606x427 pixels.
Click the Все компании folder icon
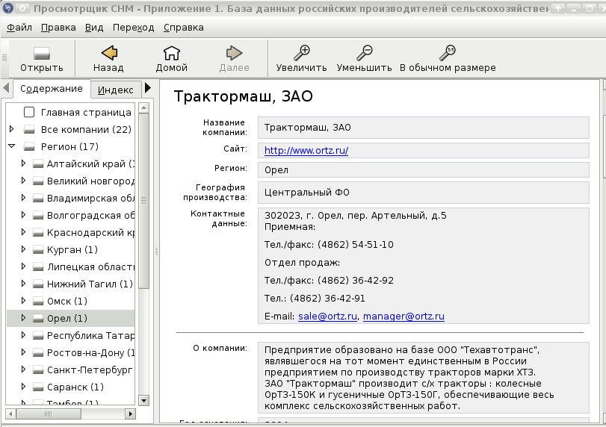[x=29, y=129]
